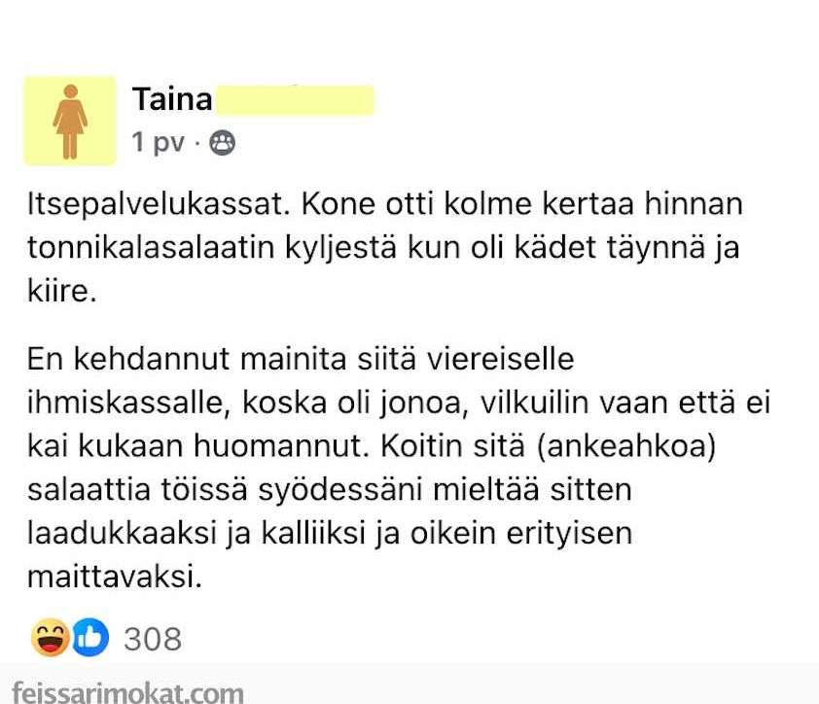
Task: Click the group audience privacy icon
Action: click(x=222, y=143)
